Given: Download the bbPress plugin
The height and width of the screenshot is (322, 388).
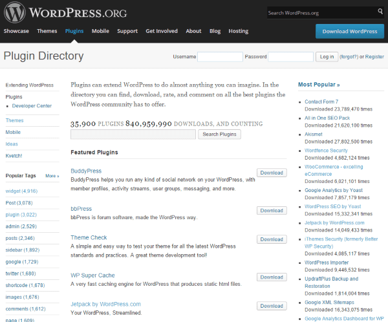Looking at the screenshot, I should (x=272, y=211).
